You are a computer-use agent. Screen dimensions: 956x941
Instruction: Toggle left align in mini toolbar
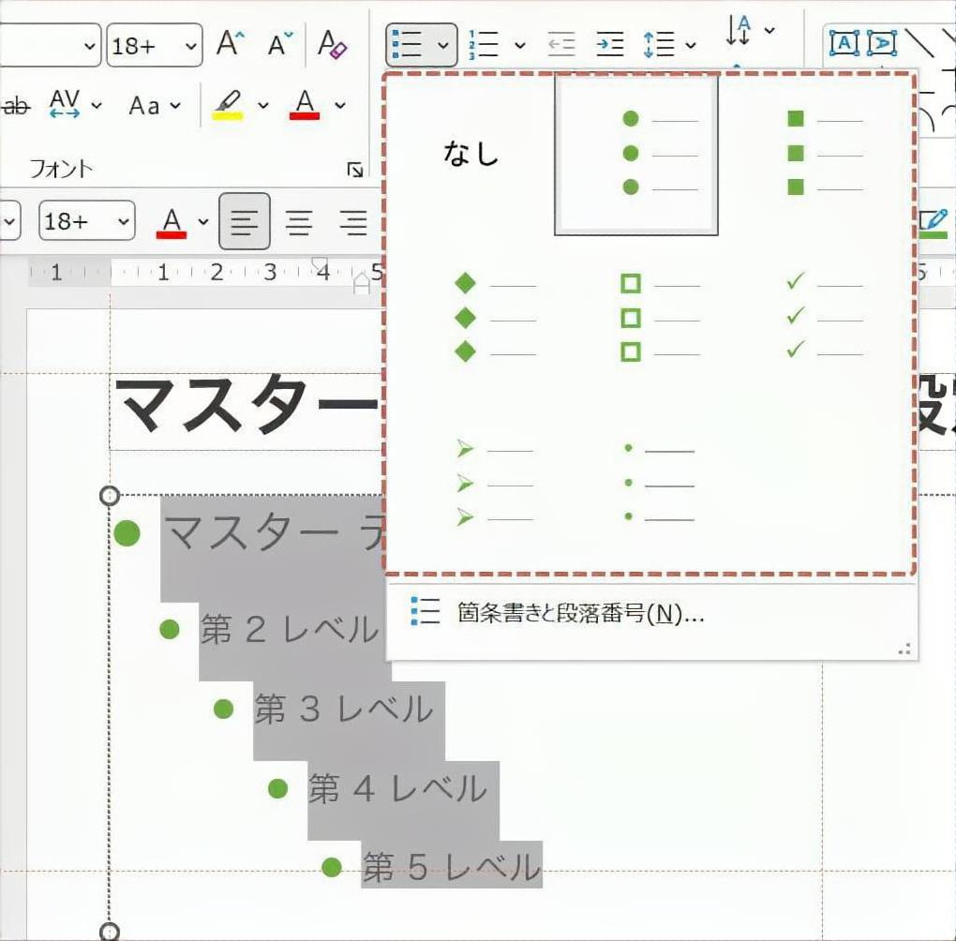point(245,222)
